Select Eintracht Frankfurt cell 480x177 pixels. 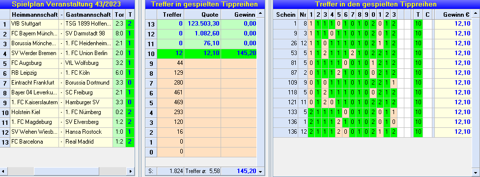click(34, 83)
